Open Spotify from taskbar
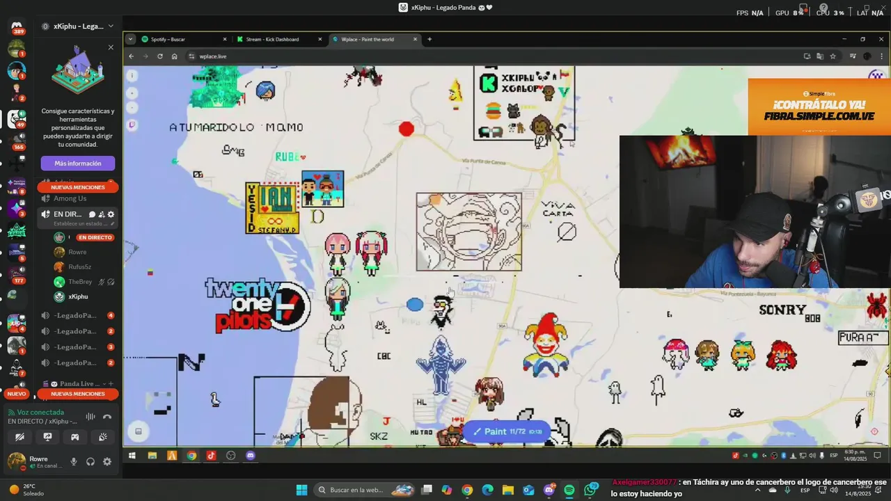The width and height of the screenshot is (891, 501). pos(569,490)
